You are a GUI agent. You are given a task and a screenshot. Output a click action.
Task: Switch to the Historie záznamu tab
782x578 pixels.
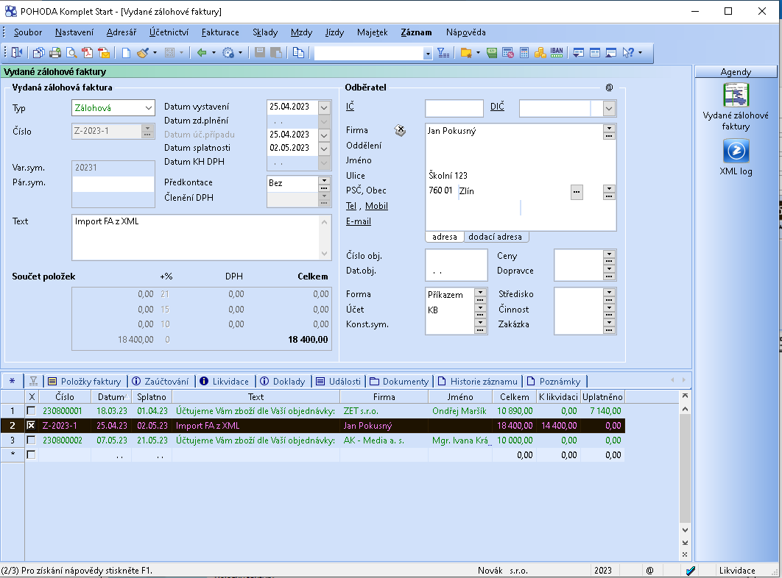(479, 382)
